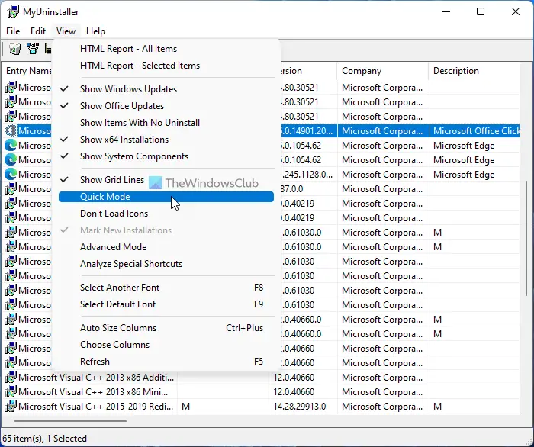Toggle Show Office Updates option

(166, 106)
